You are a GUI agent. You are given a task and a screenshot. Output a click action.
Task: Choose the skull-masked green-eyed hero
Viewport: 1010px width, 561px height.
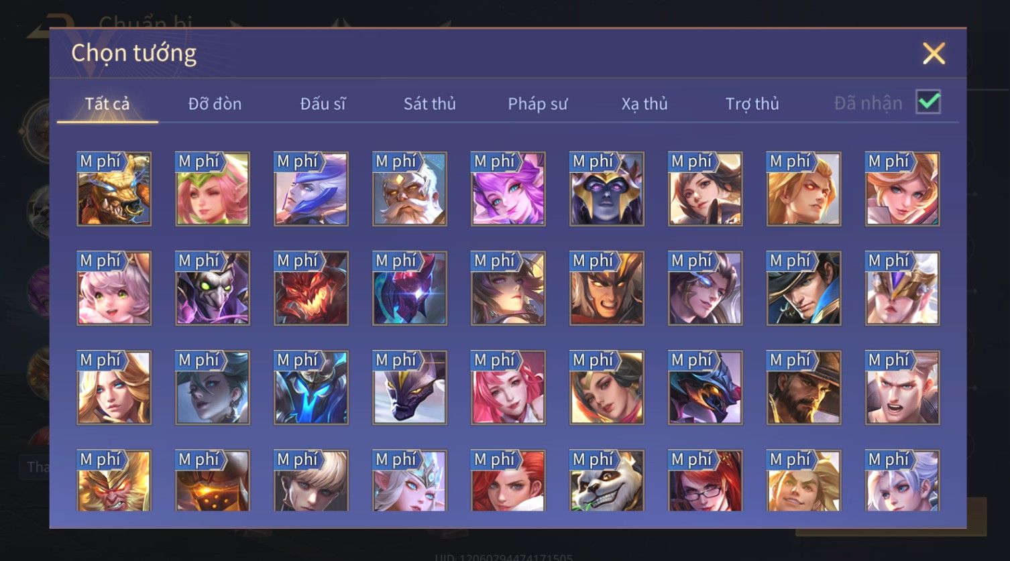pos(213,288)
